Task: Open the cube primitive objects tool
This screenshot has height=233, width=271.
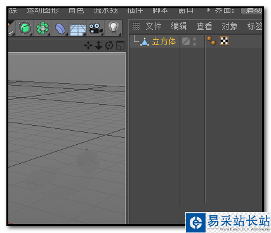Action: pos(25,28)
